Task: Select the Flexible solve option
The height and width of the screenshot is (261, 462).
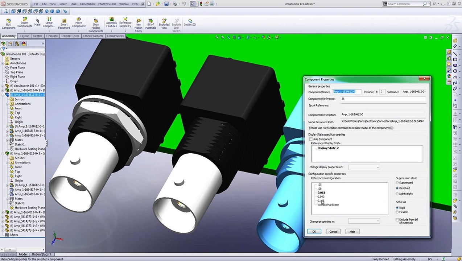Action: click(x=397, y=212)
